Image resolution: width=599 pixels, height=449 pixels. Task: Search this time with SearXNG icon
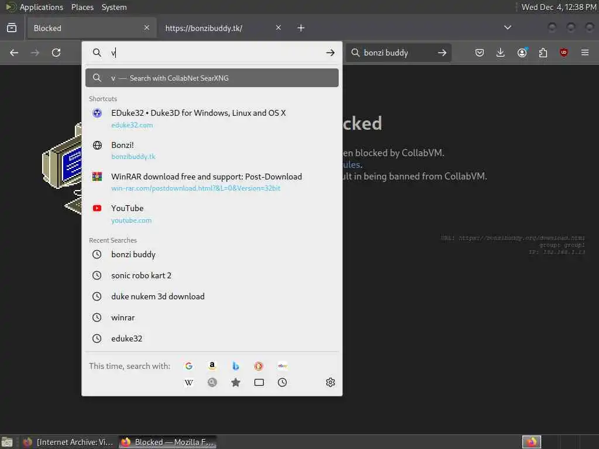(x=212, y=382)
